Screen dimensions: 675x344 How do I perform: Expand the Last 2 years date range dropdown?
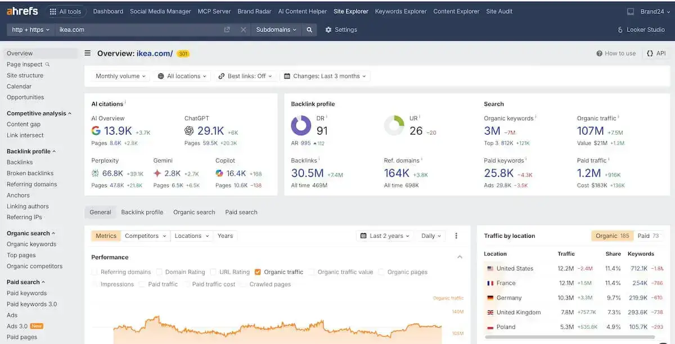385,236
